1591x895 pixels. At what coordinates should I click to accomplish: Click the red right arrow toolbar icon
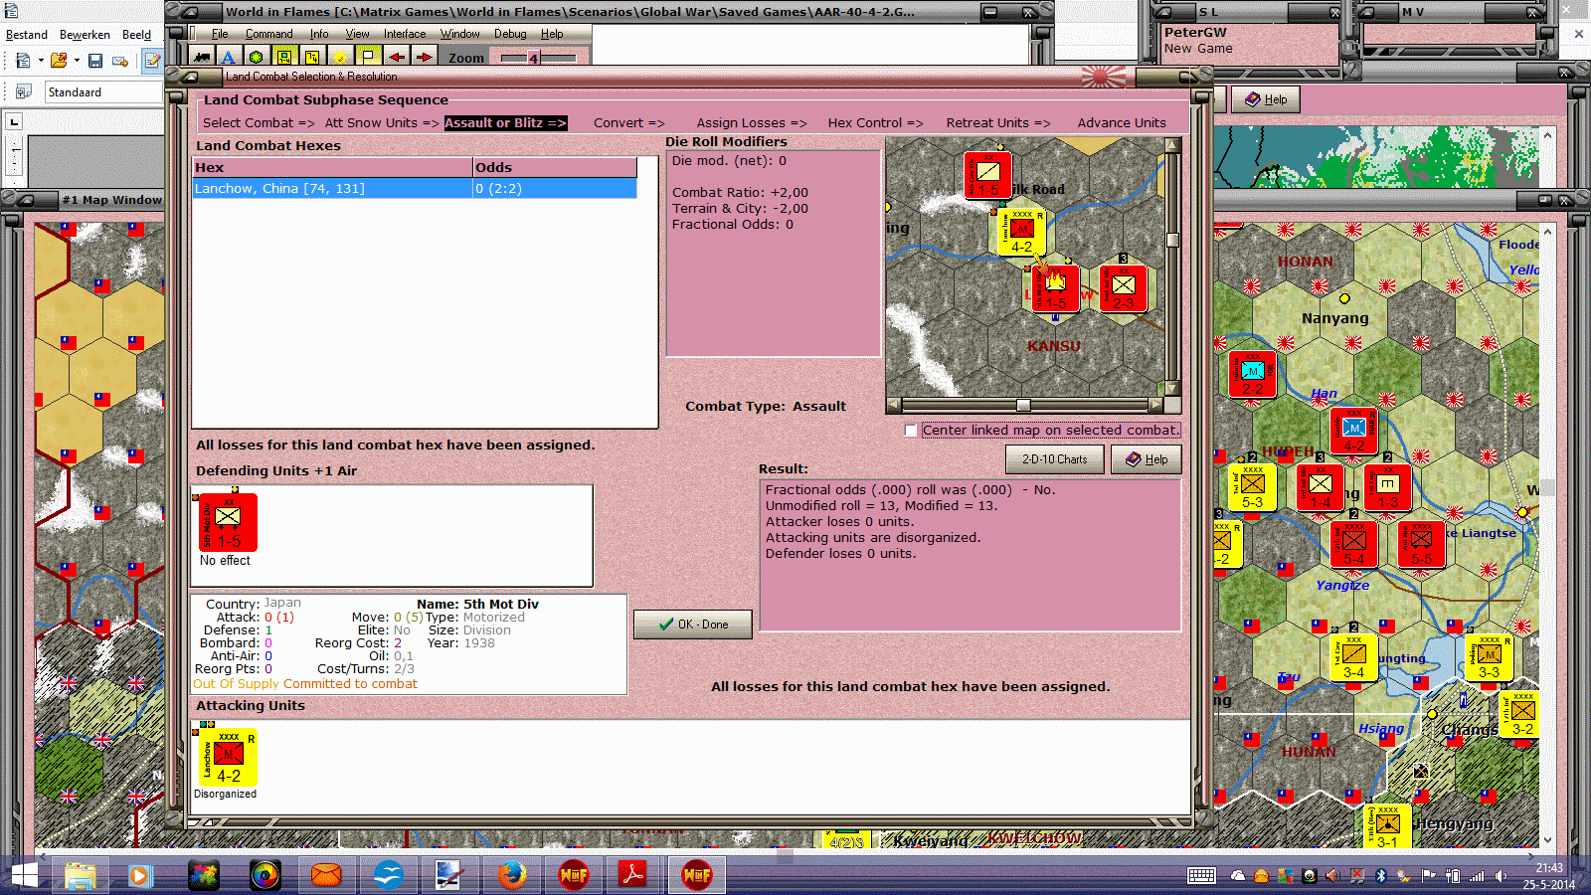tap(424, 58)
